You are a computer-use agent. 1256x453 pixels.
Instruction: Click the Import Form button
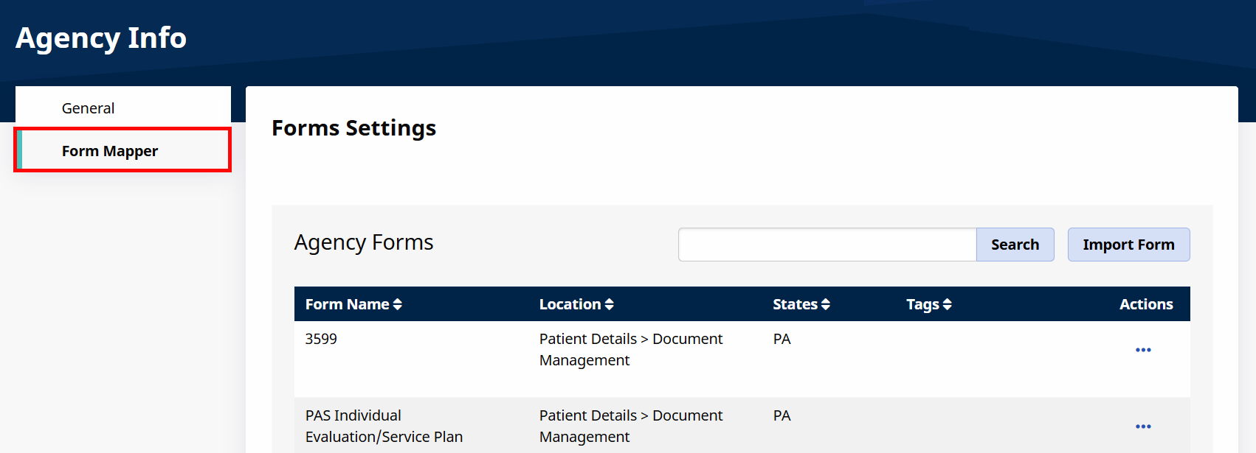coord(1128,245)
